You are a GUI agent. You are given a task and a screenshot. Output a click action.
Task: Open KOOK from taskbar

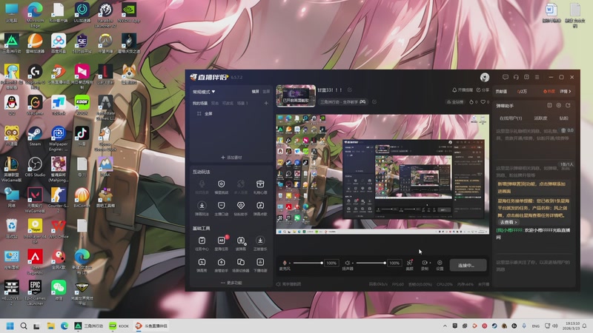[x=119, y=326]
